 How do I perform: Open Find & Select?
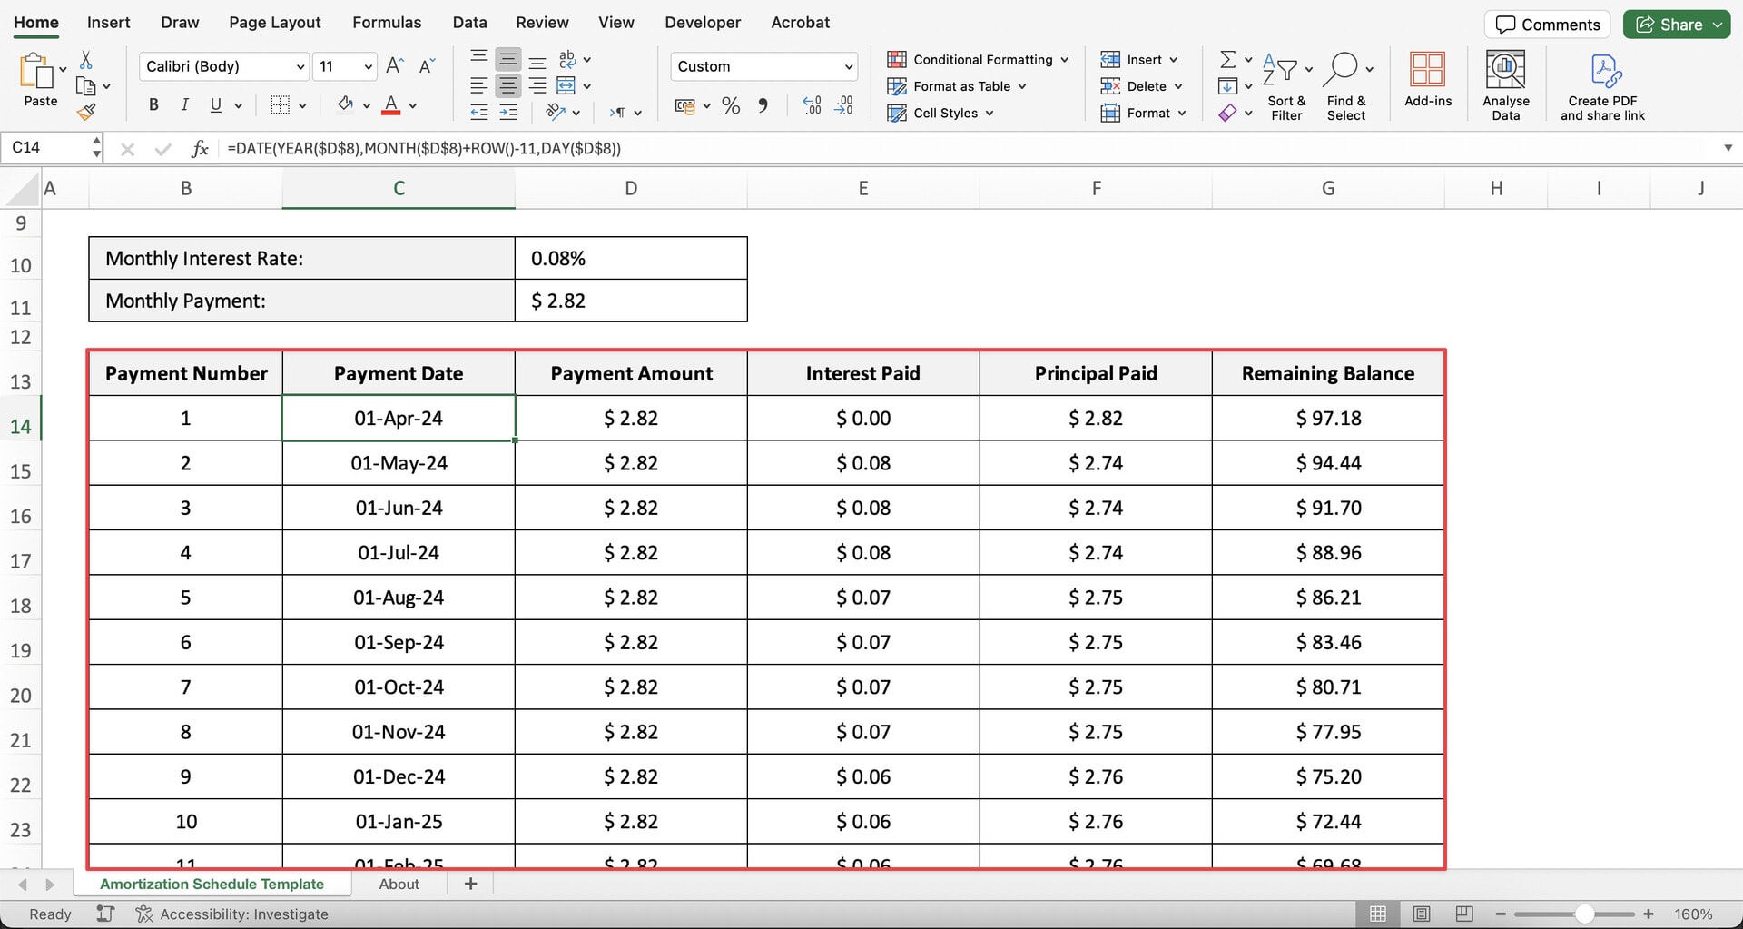[x=1346, y=86]
